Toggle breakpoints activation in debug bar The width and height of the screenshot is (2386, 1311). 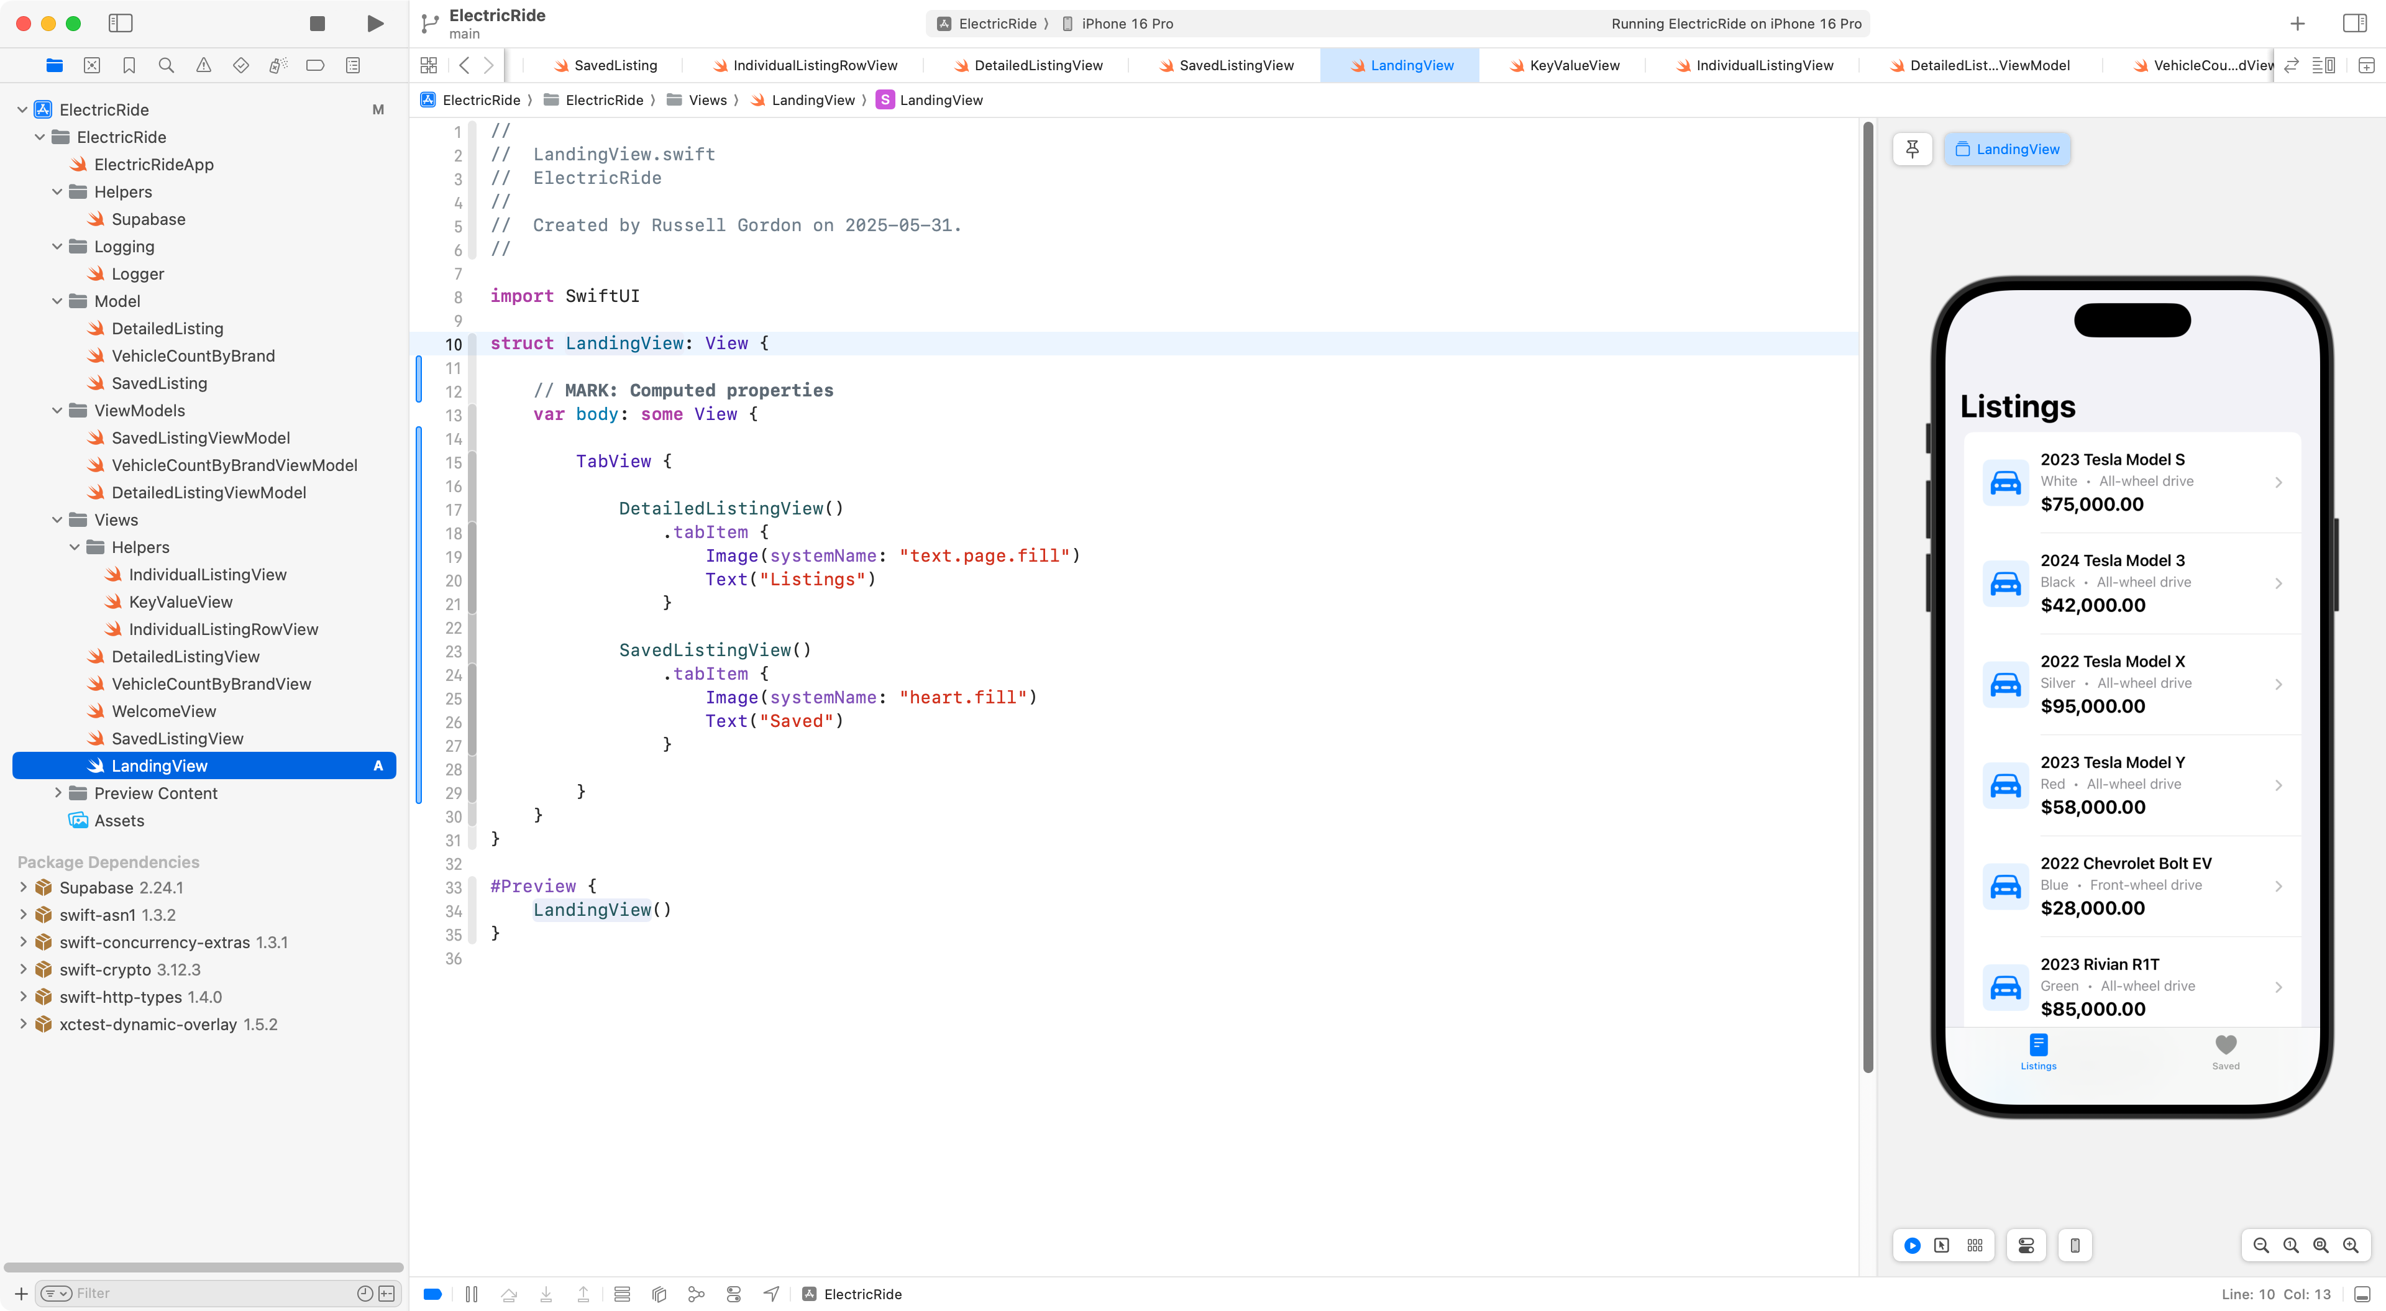[x=432, y=1294]
